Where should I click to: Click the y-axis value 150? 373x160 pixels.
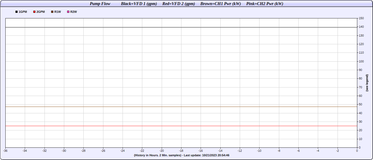pos(361,18)
